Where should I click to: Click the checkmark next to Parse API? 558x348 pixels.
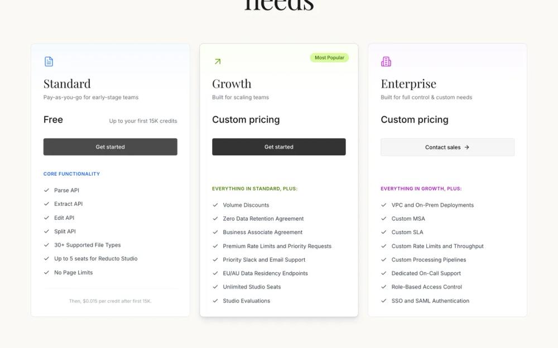46,190
